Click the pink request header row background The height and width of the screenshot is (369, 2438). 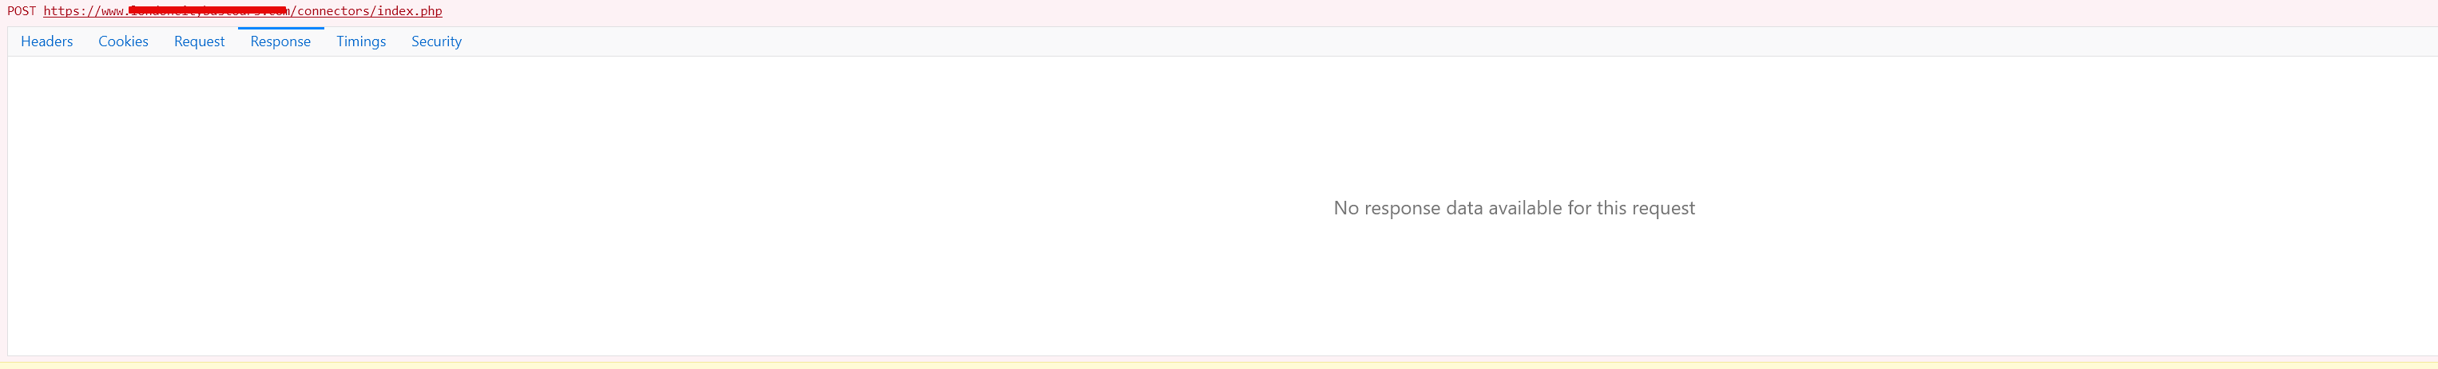pyautogui.click(x=1420, y=11)
